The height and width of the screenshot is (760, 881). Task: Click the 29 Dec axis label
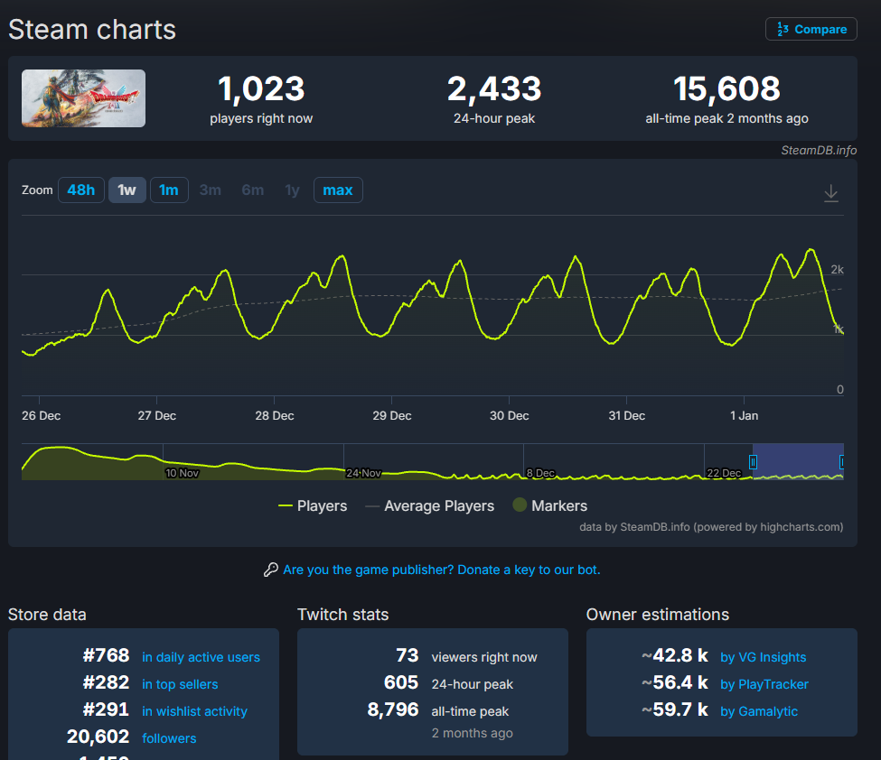391,416
